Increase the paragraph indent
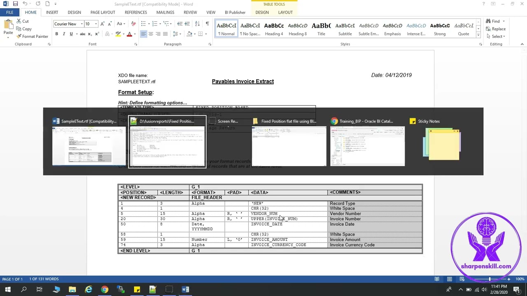Image resolution: width=527 pixels, height=296 pixels. coord(187,24)
